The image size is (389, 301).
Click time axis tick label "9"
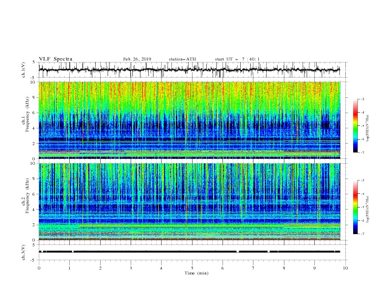pyautogui.click(x=314, y=268)
